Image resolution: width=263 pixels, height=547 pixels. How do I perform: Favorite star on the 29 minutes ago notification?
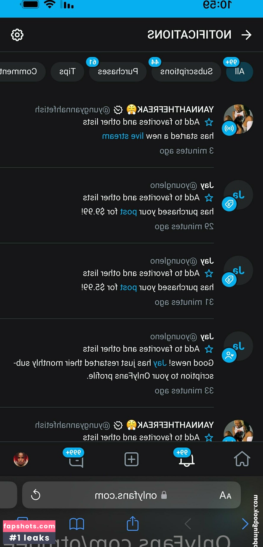pyautogui.click(x=209, y=198)
